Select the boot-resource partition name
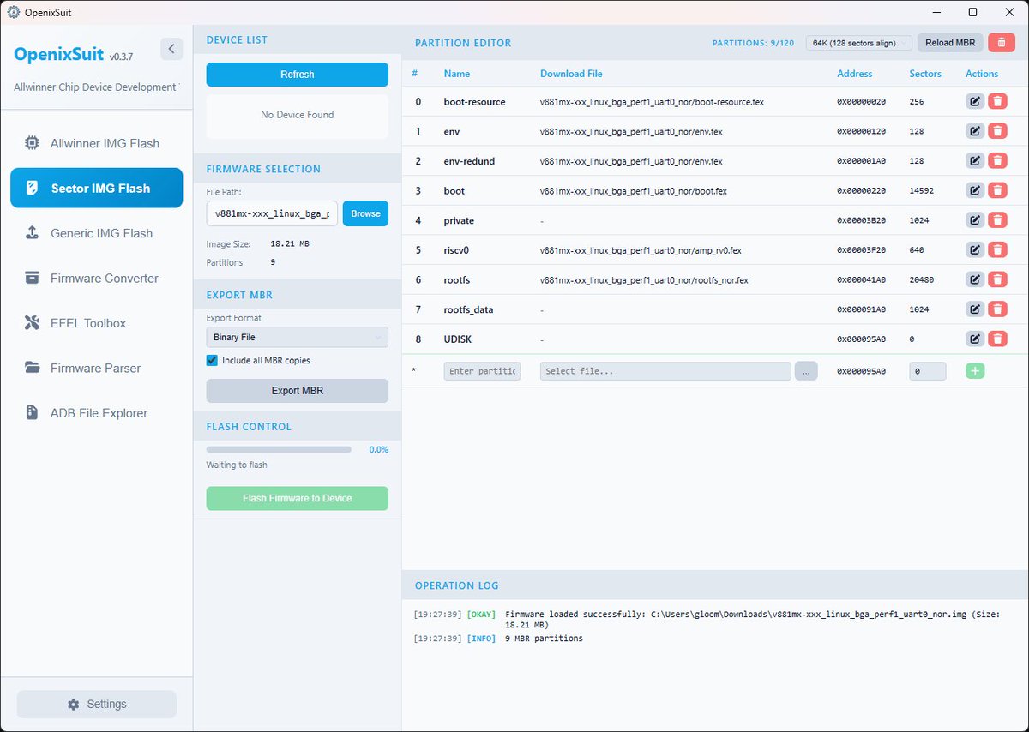The height and width of the screenshot is (732, 1029). (474, 102)
